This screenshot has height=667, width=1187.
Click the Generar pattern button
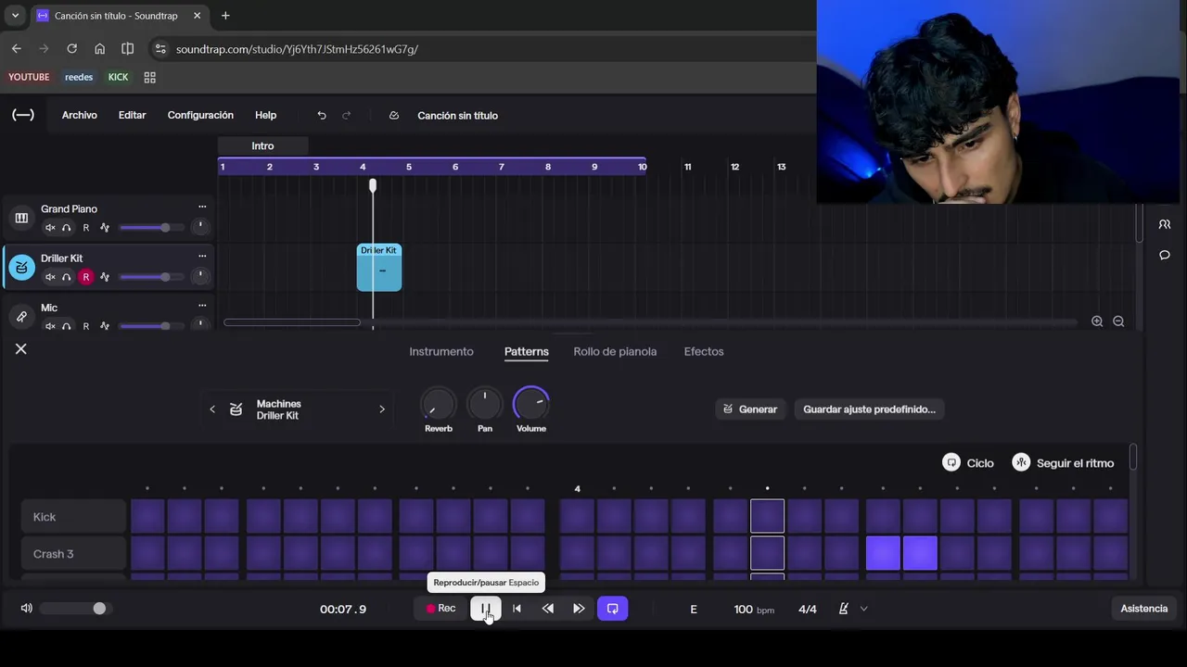click(750, 409)
